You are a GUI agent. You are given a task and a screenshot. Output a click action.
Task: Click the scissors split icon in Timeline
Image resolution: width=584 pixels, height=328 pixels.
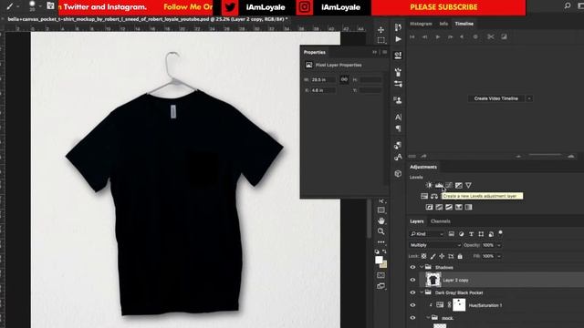coord(491,36)
